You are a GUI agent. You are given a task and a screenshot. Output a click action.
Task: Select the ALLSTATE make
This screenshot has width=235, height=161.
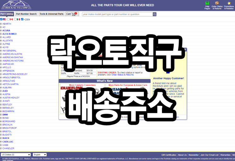[x=8, y=40]
